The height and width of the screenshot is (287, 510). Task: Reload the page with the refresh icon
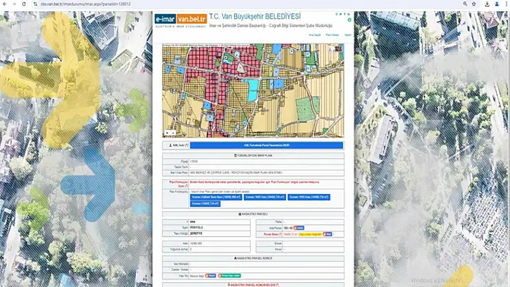[x=23, y=4]
